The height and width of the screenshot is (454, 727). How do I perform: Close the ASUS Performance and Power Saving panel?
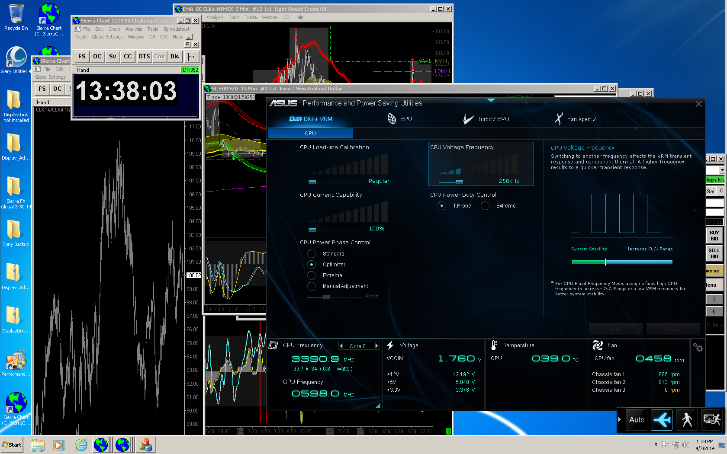click(698, 104)
